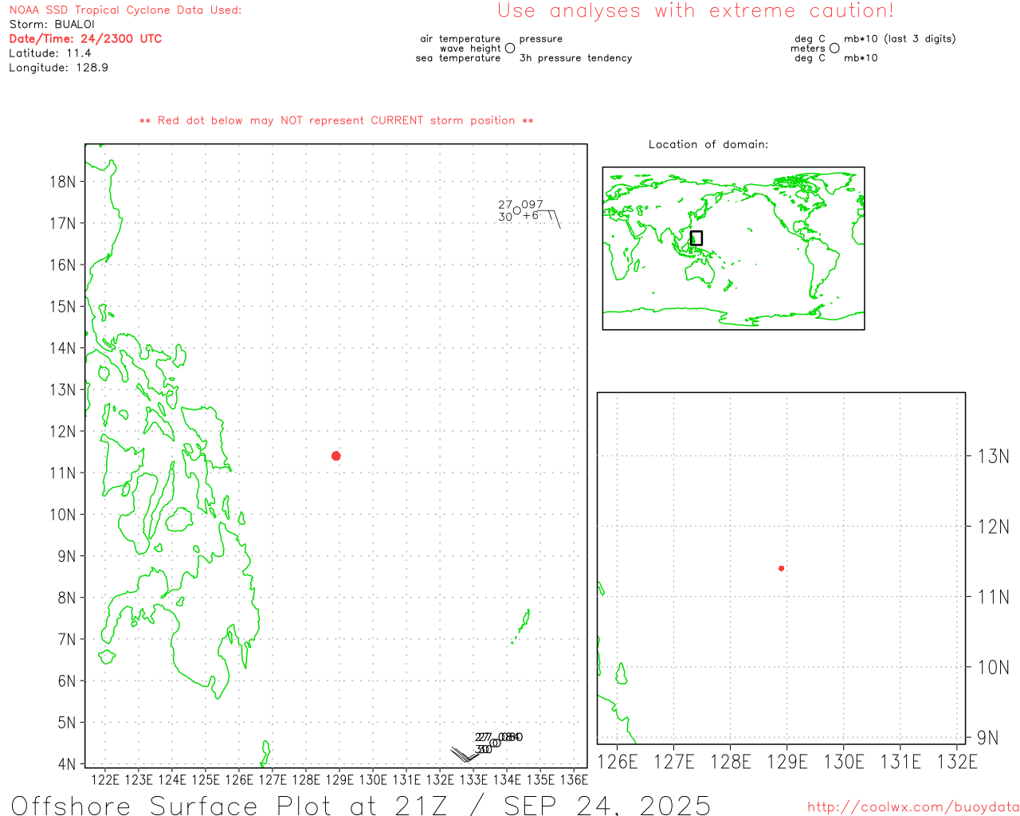This screenshot has width=1020, height=816.
Task: Select the buoy station circle near 17N
Action: coord(516,211)
